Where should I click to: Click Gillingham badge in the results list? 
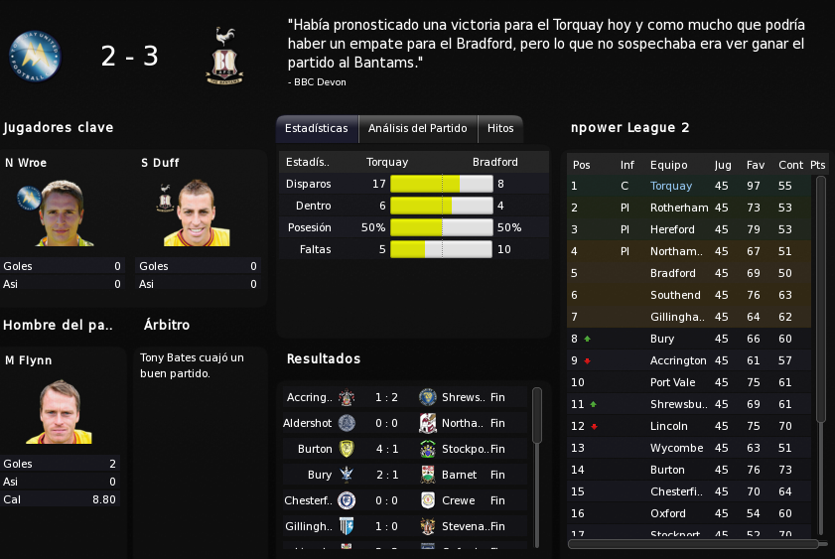[x=347, y=526]
